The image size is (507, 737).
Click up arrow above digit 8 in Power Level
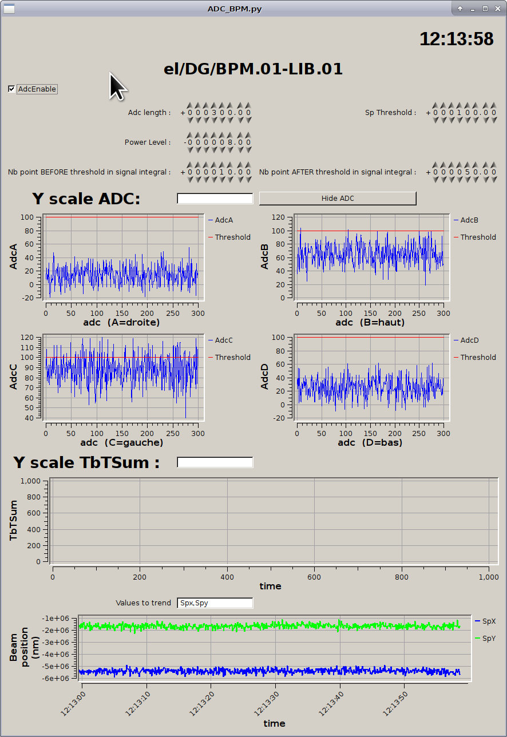tap(230, 136)
